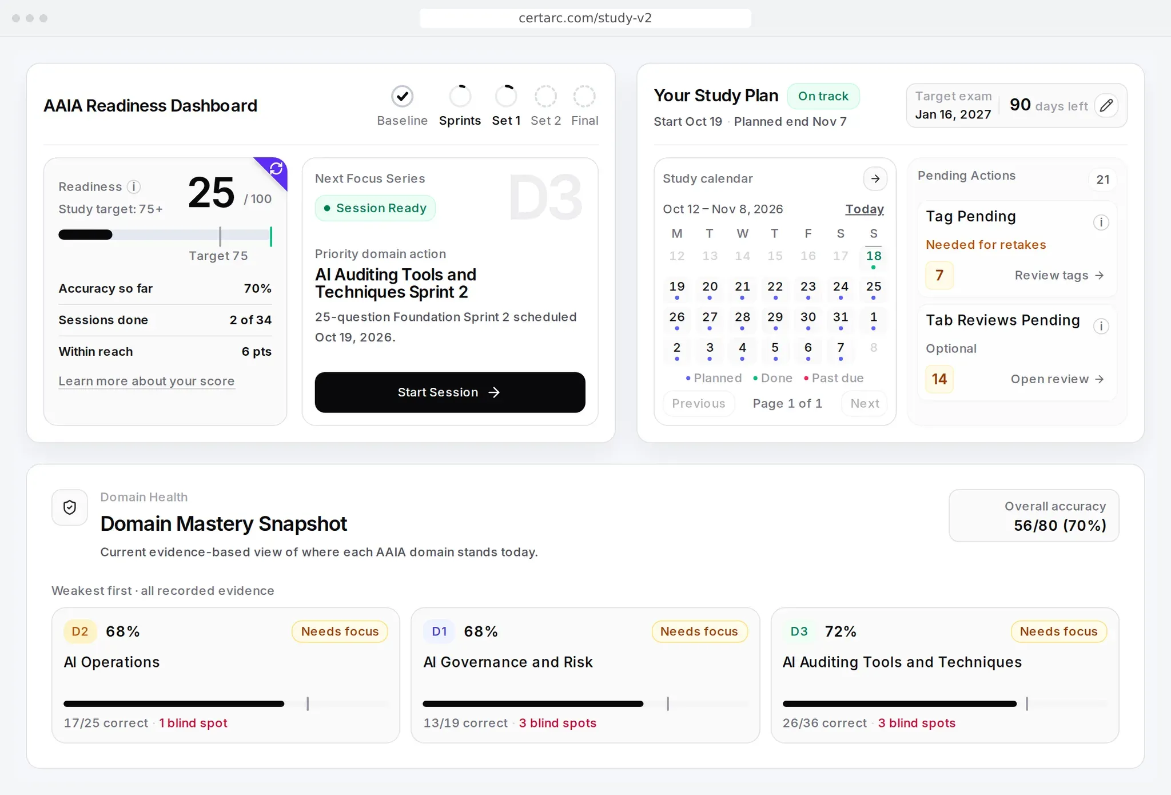Viewport: 1171px width, 795px height.
Task: Switch to the Set 1 step label
Action: coord(506,121)
